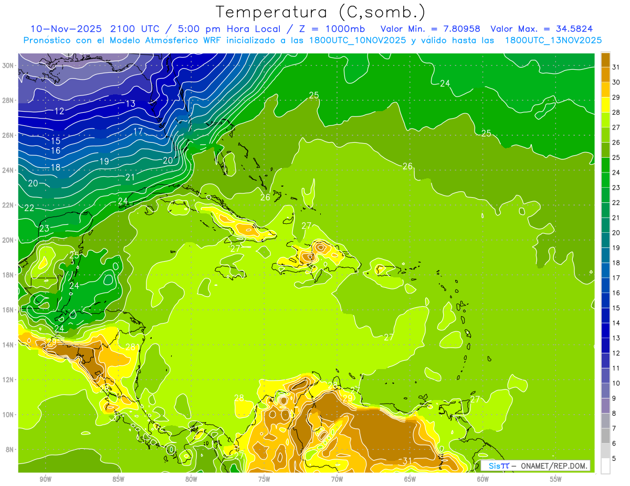Click the orange color bar segment between 30 and 31

tap(605, 74)
